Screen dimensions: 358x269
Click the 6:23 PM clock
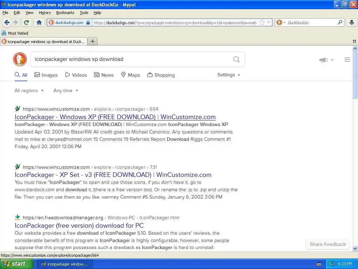(x=345, y=264)
